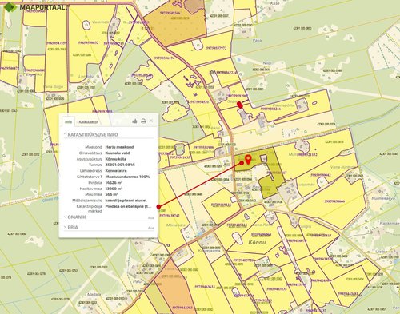Click the thumbs-up icon in the info popup
The image size is (400, 314).
pos(134,121)
